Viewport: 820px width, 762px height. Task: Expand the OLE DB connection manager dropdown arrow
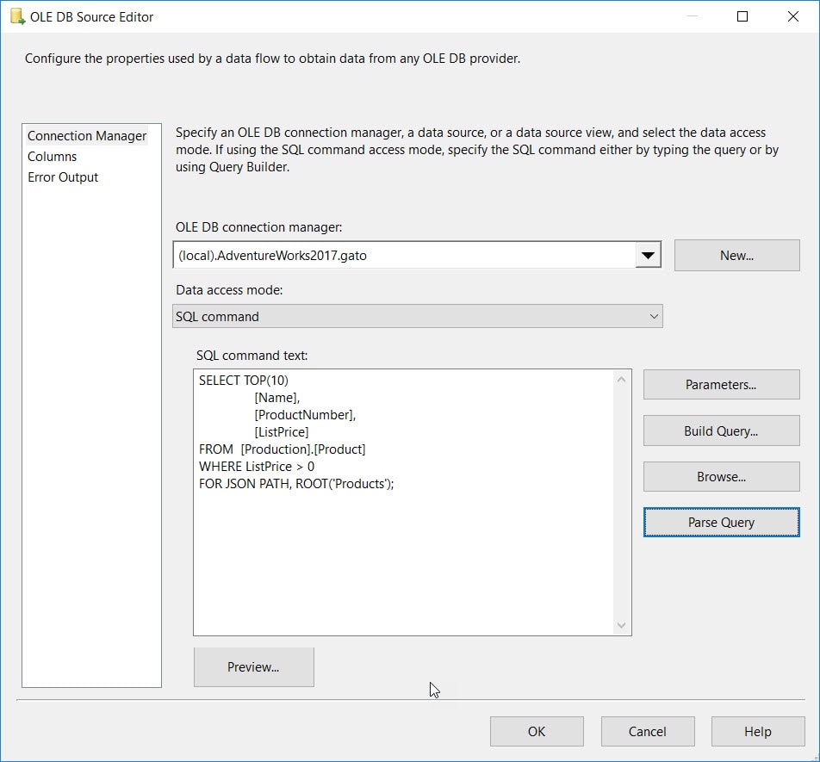648,256
